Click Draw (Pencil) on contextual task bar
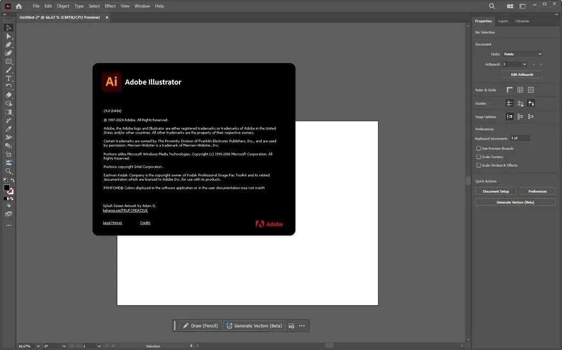The width and height of the screenshot is (562, 350). point(200,326)
